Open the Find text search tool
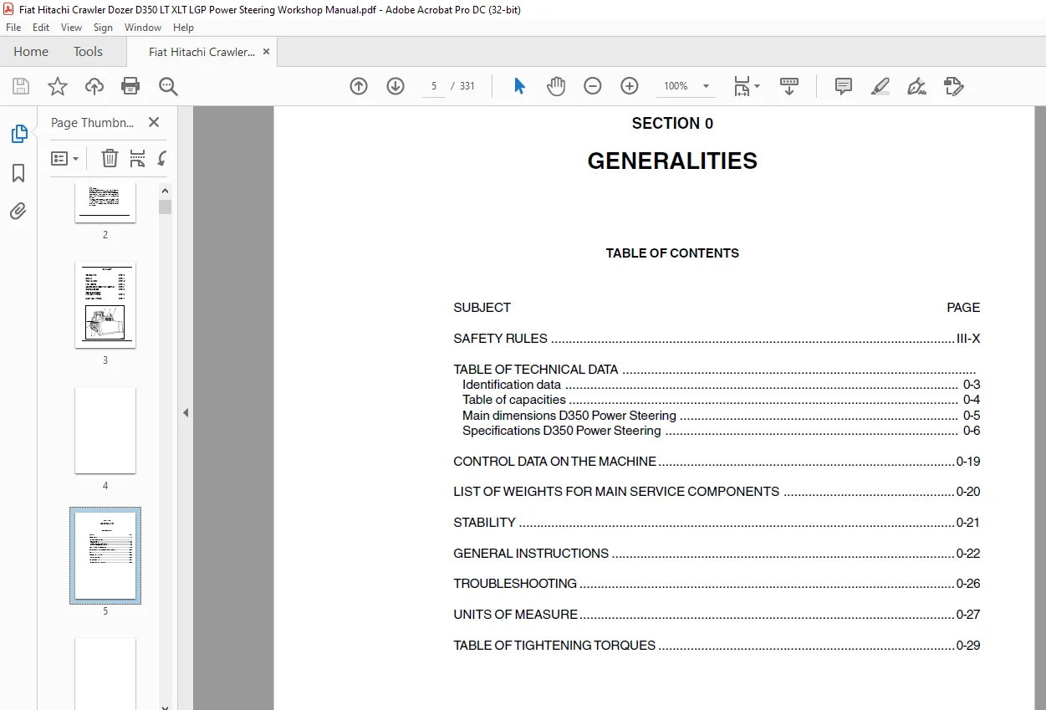This screenshot has height=710, width=1046. click(168, 86)
